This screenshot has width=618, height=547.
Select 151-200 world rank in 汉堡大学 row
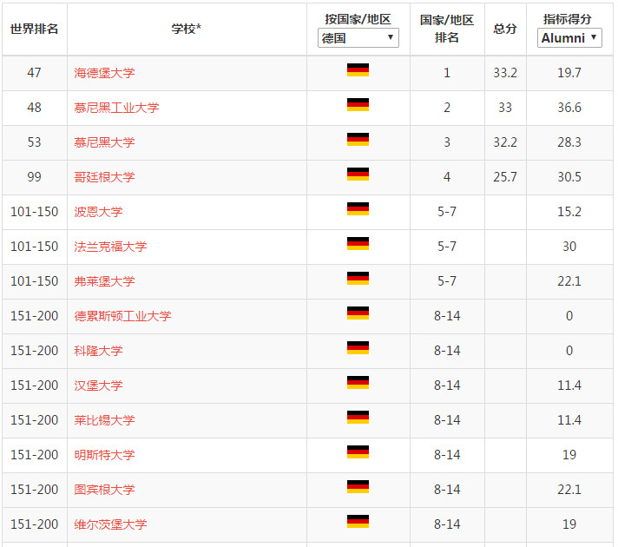35,386
